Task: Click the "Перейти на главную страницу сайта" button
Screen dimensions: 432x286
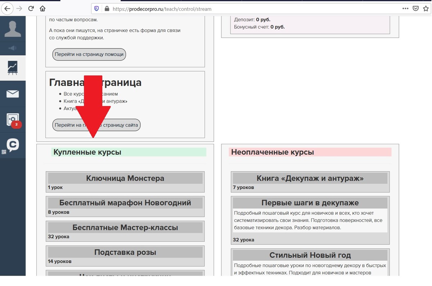Action: (96, 125)
